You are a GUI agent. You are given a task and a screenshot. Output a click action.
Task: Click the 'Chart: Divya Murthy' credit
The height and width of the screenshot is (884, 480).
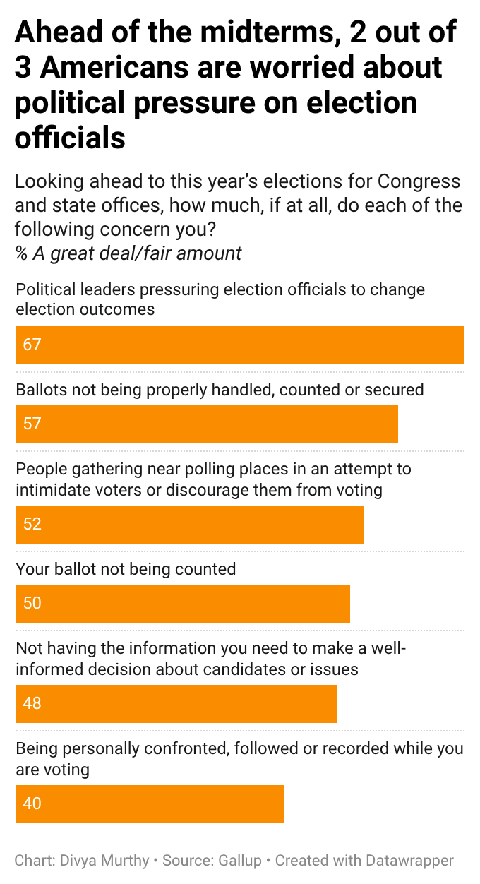[x=82, y=861]
